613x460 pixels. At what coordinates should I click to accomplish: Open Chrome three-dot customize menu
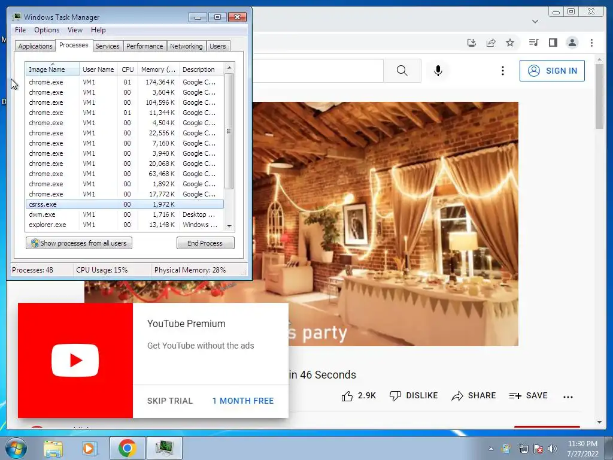pyautogui.click(x=591, y=43)
